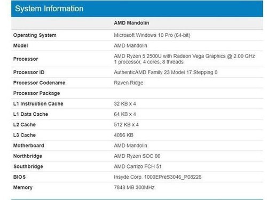Select the 7848 MB 300MHz memory value
267x200 pixels.
(134, 188)
